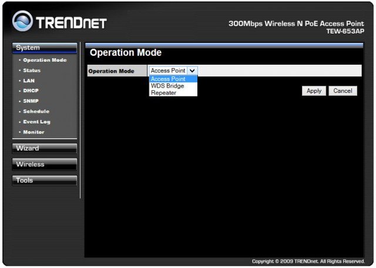Go to LAN settings
Screen dimensions: 376x268
29,81
